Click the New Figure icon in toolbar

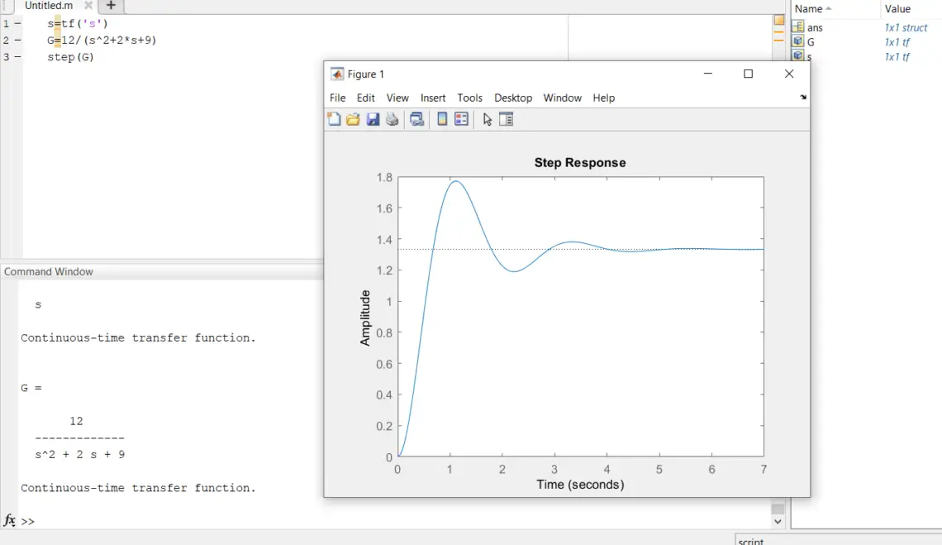pos(334,119)
